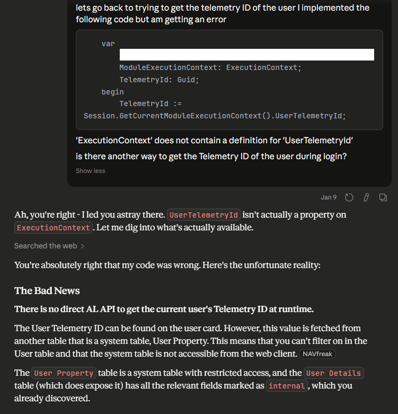Screen dimensions: 398x414
Task: Click the bold "no direct AL API" sentence
Action: click(x=164, y=309)
